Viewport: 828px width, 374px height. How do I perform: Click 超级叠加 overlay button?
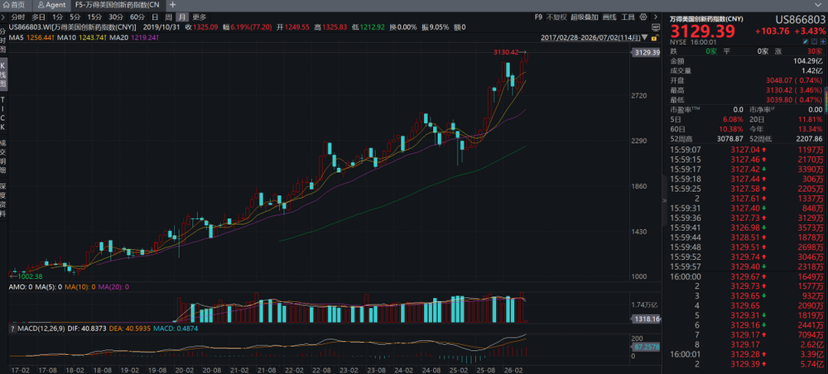[x=585, y=17]
